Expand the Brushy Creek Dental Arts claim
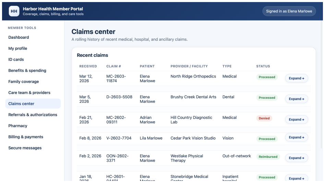This screenshot has width=325, height=183. [297, 99]
